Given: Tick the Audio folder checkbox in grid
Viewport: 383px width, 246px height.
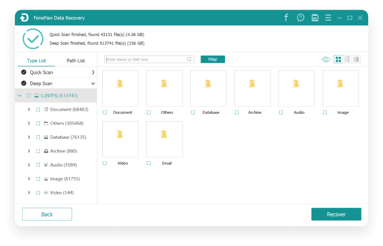Looking at the screenshot, I should [x=281, y=112].
